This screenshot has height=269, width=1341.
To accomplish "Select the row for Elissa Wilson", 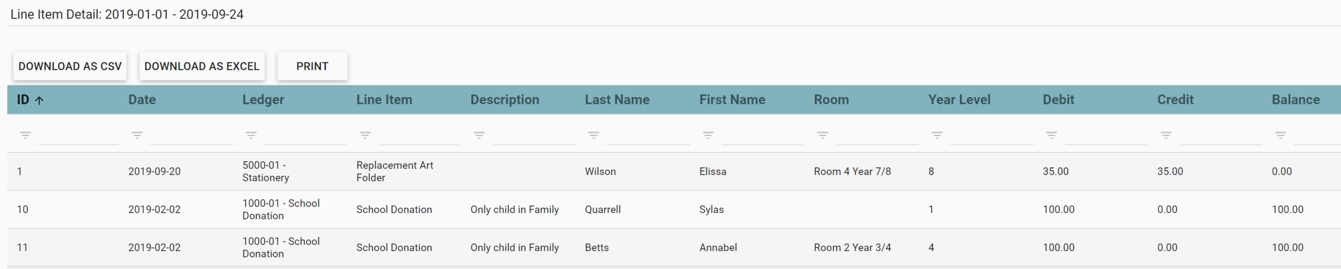I will (x=600, y=171).
